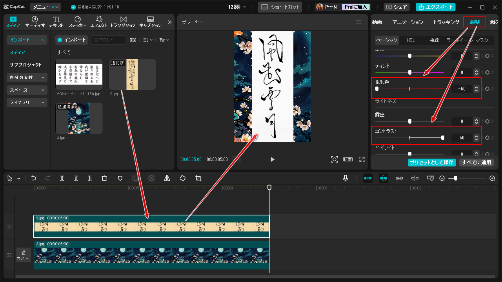
Task: Open the メニュー dropdown menu
Action: (x=46, y=7)
